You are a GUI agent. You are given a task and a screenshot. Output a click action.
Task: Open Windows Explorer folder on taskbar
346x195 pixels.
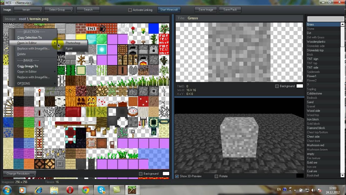54,190
